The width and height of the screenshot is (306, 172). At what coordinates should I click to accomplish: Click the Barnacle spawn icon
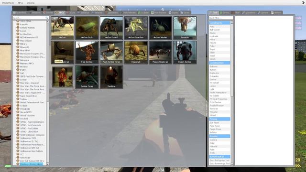[185, 28]
